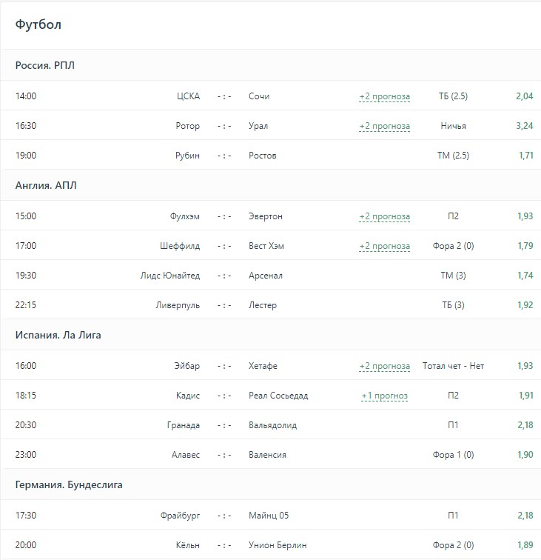Open '+2 прогноза' link for Ротор – Урал
The image size is (541, 560).
tap(384, 126)
